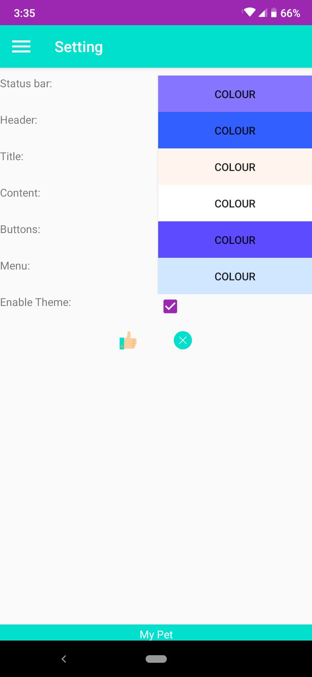The image size is (312, 677).
Task: Open the hamburger navigation menu
Action: [21, 46]
